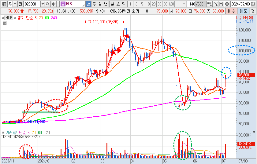Expand the dropdown next to speaker icon
Viewport: 257px width, 164px height.
pos(58,4)
